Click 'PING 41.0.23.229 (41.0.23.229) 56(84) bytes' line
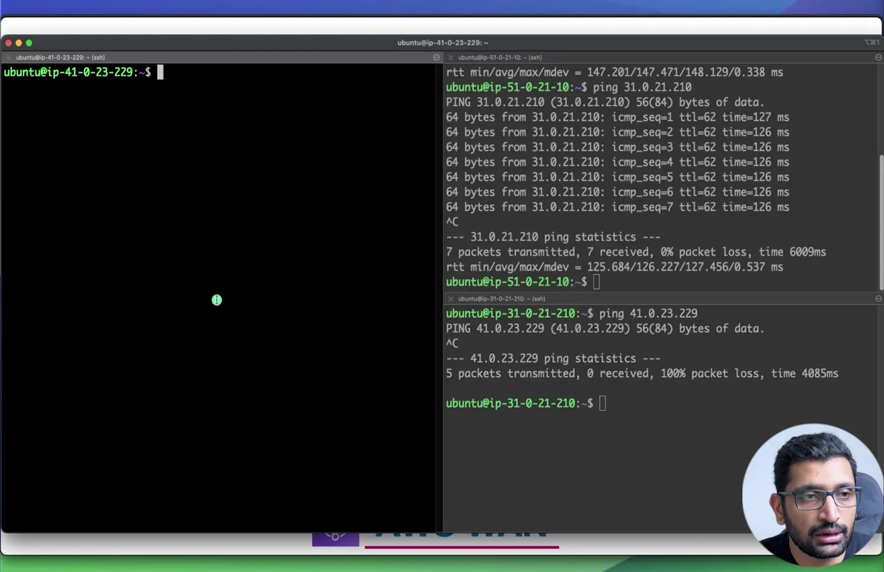This screenshot has width=884, height=572. pyautogui.click(x=605, y=329)
